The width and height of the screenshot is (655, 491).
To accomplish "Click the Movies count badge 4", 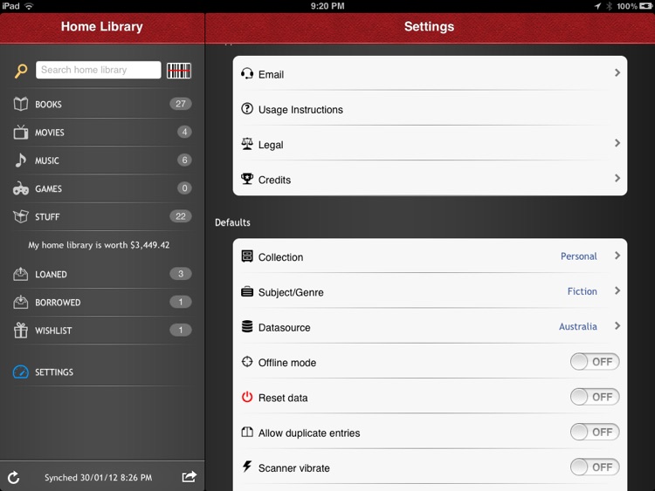I will 184,132.
